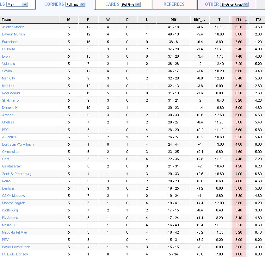265x257 pixels.
Task: Open the CORNERS Full time dropdown
Action: (75, 4)
